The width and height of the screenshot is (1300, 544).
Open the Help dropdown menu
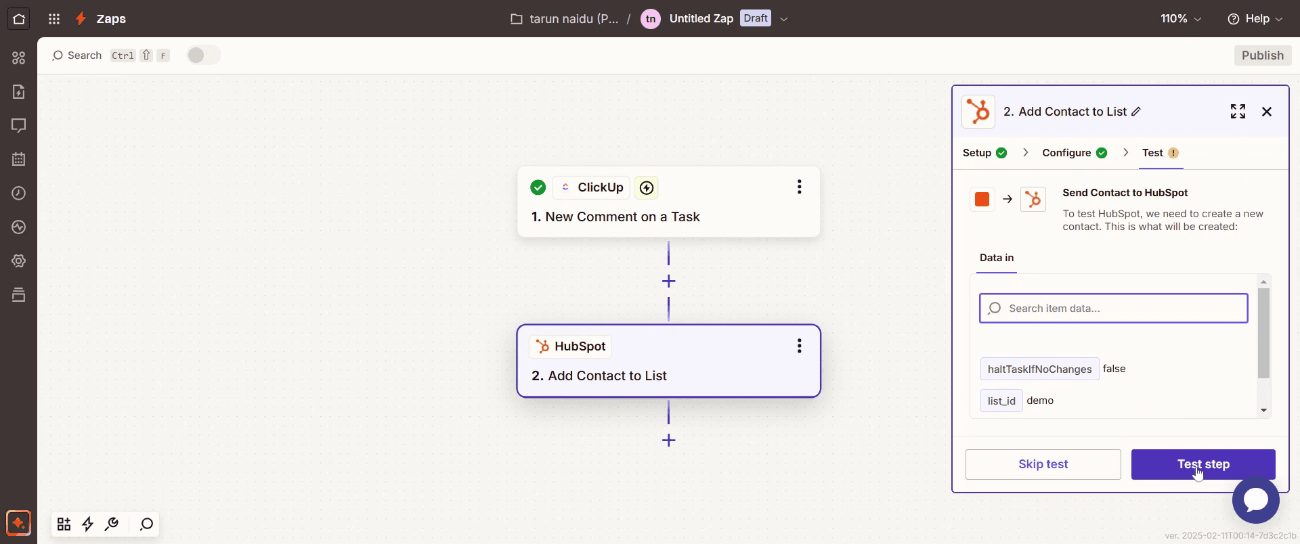(1255, 19)
